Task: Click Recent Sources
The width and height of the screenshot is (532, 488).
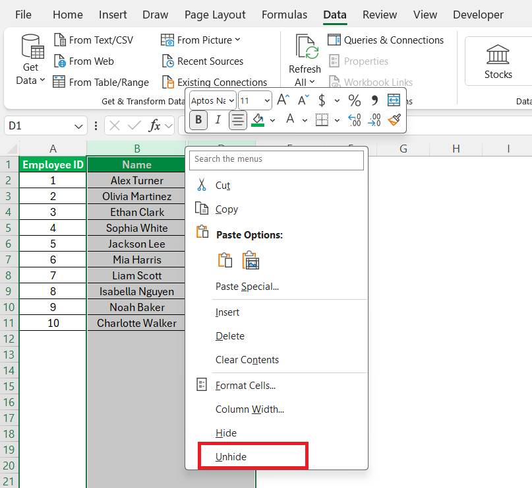Action: [202, 61]
